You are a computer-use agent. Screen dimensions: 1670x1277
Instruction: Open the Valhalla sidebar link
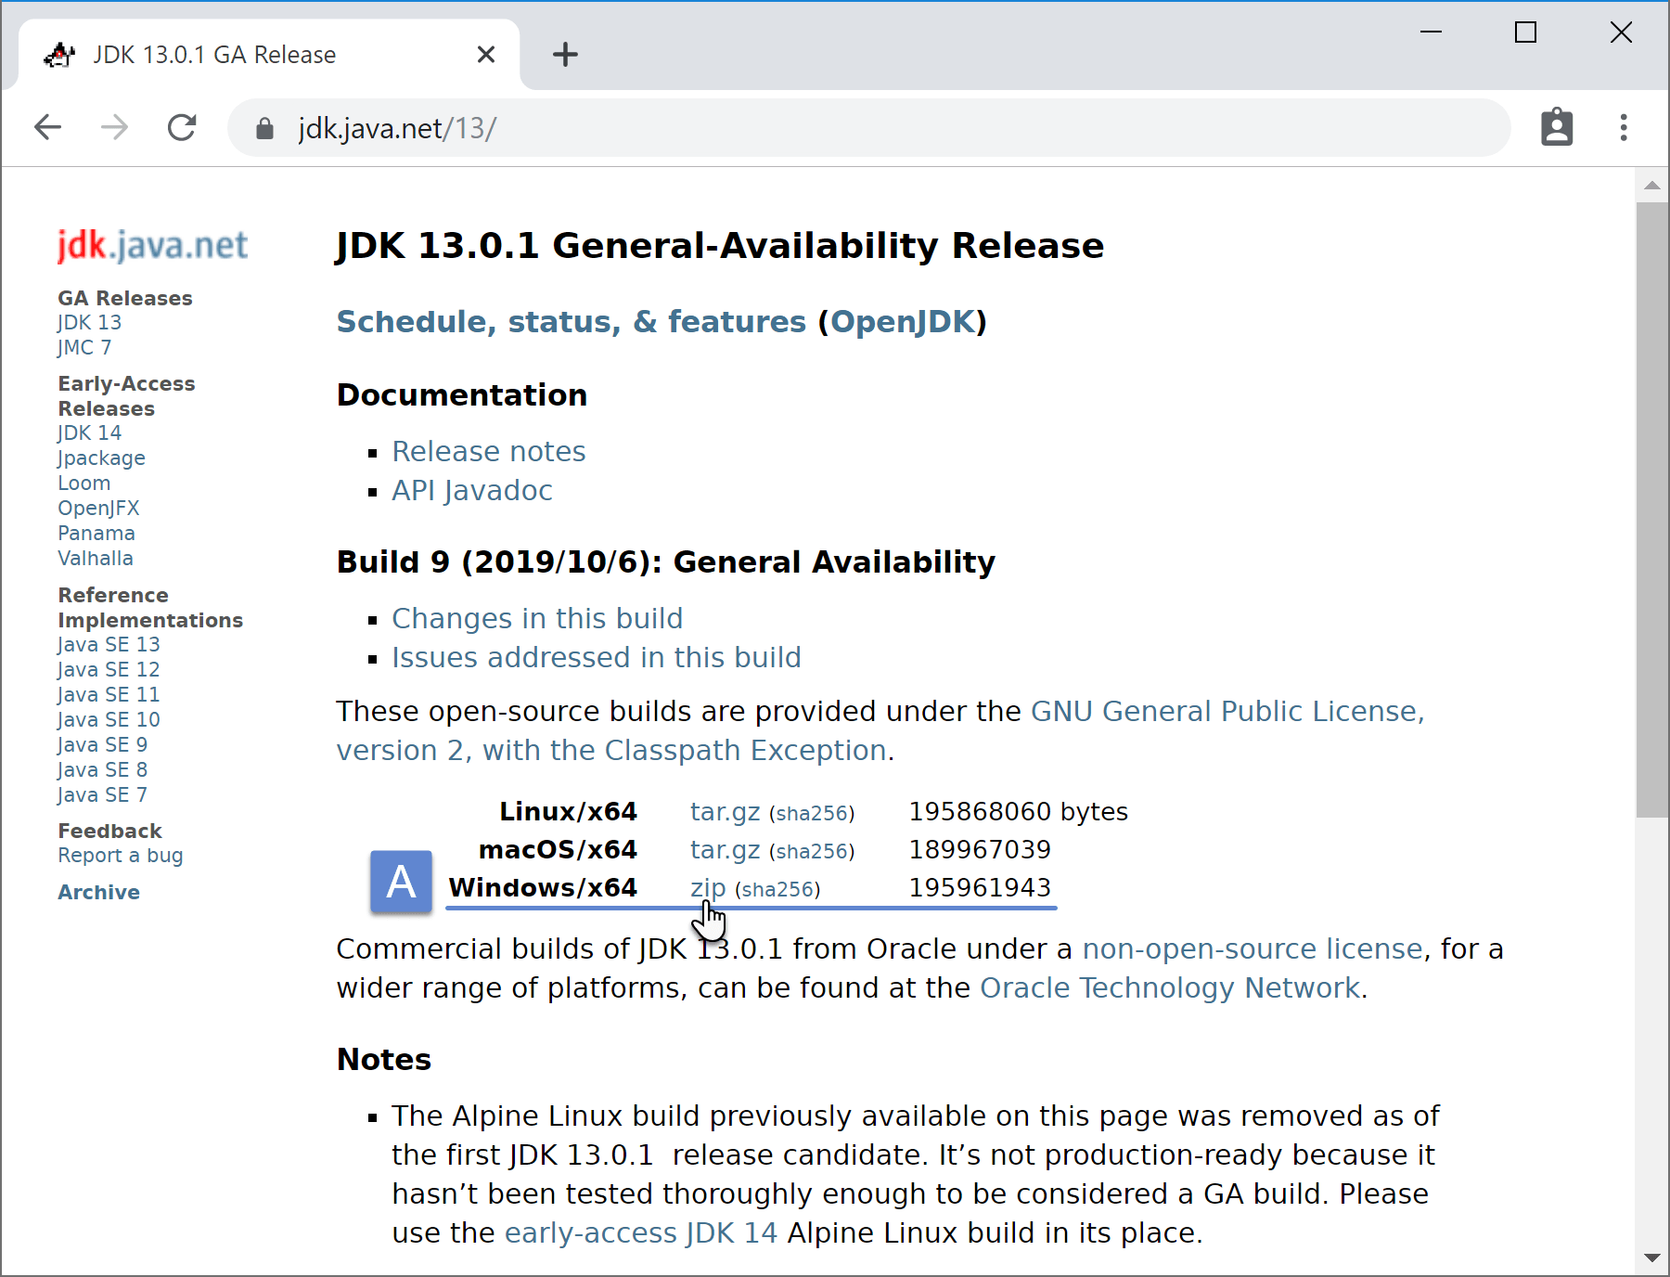96,558
